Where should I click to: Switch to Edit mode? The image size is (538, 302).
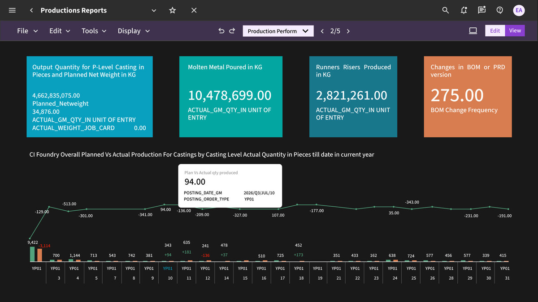pos(495,31)
